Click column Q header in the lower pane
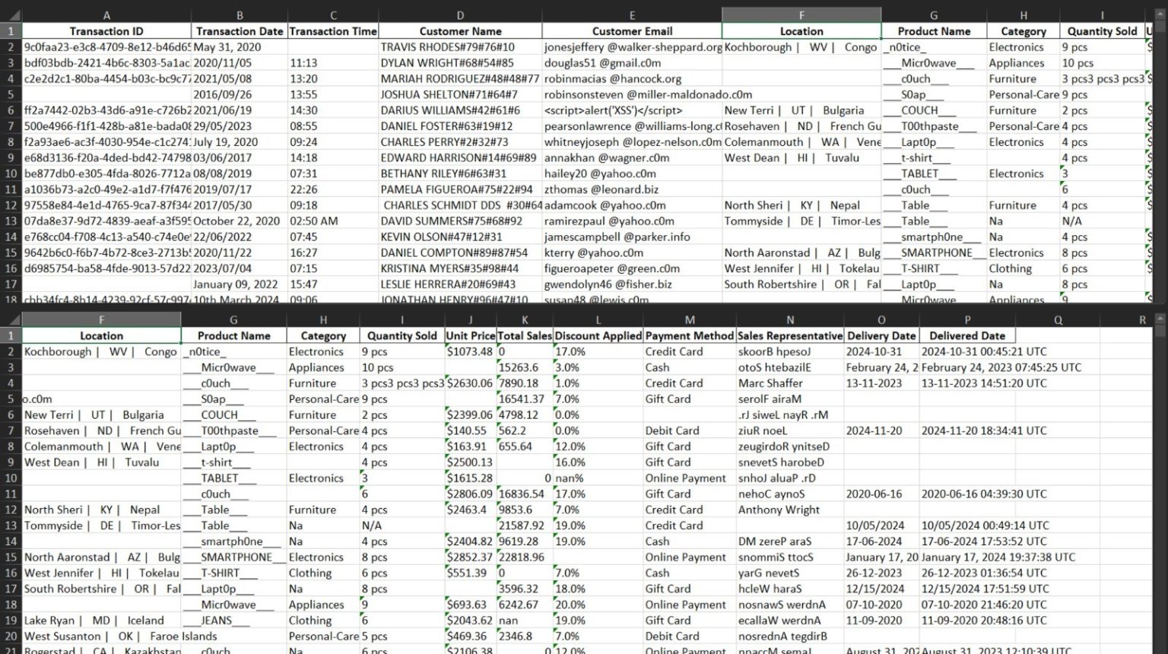 click(x=1057, y=319)
